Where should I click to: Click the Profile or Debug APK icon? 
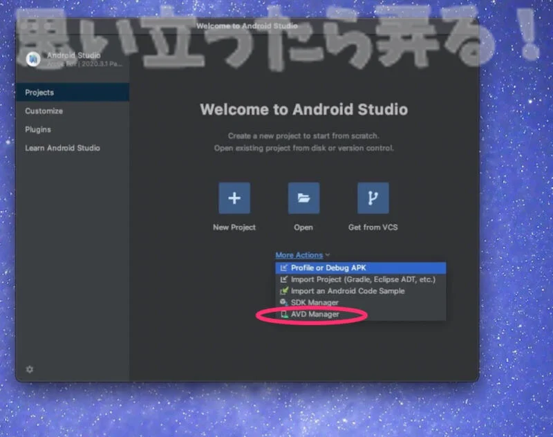coord(283,268)
